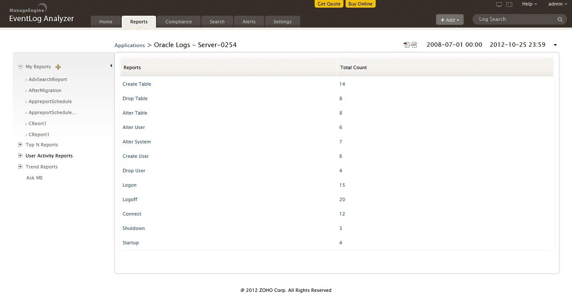Viewport: 572px width, 294px height.
Task: Click the Connect count value 12
Action: click(342, 214)
